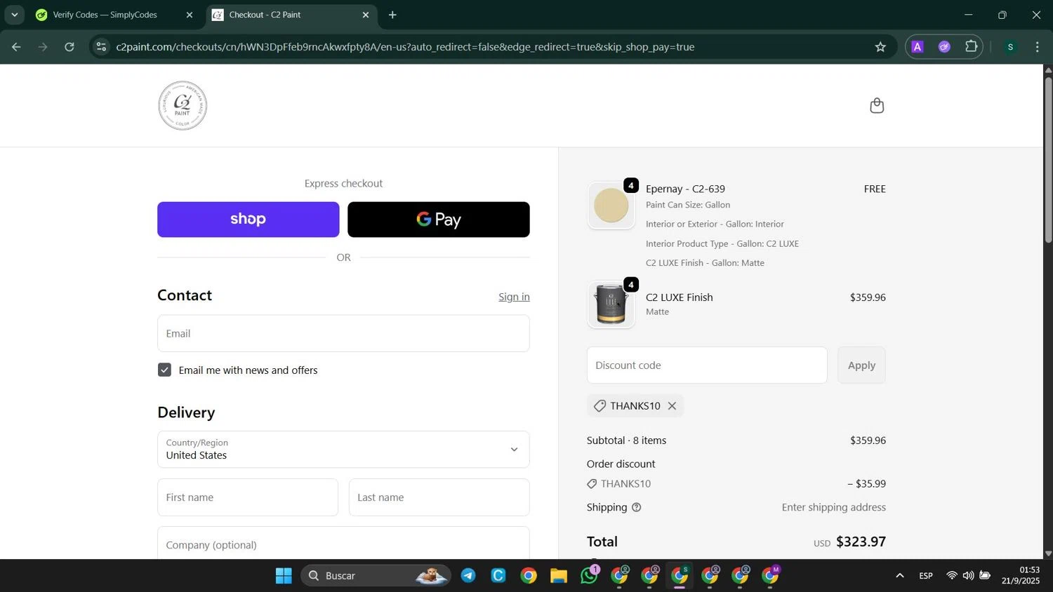1053x592 pixels.
Task: Click the total amount $323.97
Action: (x=861, y=541)
